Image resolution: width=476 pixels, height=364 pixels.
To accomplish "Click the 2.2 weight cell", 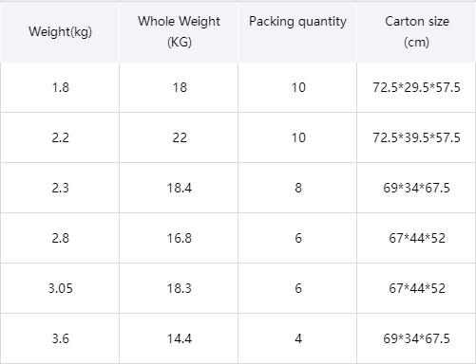I will point(60,137).
